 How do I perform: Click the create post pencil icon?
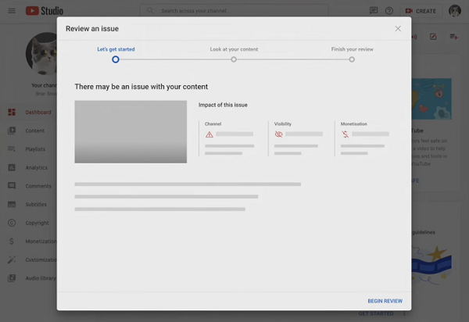tap(433, 37)
